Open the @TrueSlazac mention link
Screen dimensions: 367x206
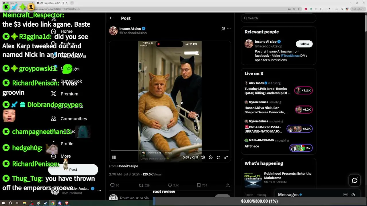(x=290, y=56)
